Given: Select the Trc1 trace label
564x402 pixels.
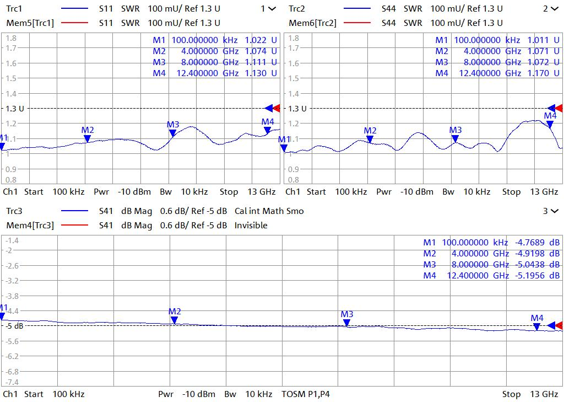Looking at the screenshot, I should pos(15,9).
